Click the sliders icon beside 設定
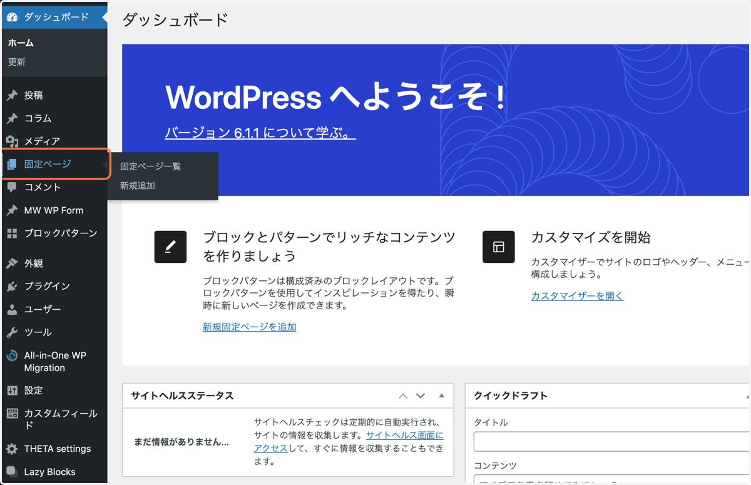The image size is (751, 485). pos(12,391)
